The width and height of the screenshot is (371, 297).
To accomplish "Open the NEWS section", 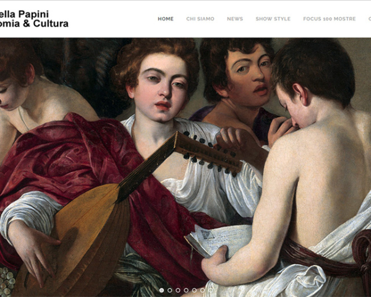I will coord(235,19).
